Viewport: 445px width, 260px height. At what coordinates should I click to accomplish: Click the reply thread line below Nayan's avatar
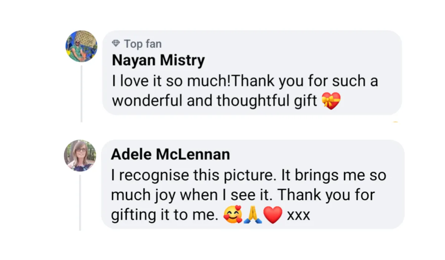coord(81,93)
